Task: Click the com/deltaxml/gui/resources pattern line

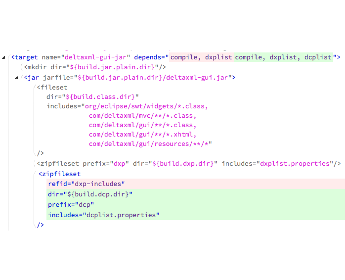Action: tap(150, 144)
